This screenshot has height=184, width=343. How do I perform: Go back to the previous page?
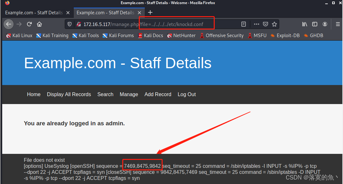(9, 24)
